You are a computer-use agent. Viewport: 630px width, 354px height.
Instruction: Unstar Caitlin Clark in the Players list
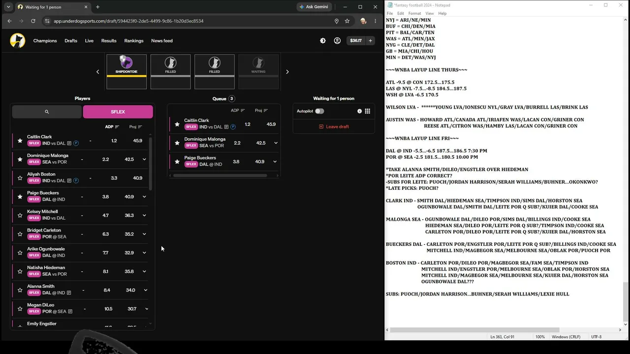tap(20, 141)
